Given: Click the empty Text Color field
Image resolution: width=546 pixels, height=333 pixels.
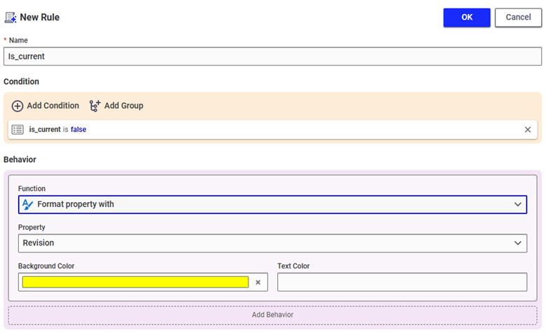Looking at the screenshot, I should pos(402,283).
